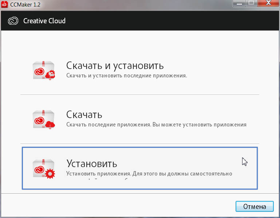
Task: Click "Скачать и установить последние приложения" description
Action: 126,76
